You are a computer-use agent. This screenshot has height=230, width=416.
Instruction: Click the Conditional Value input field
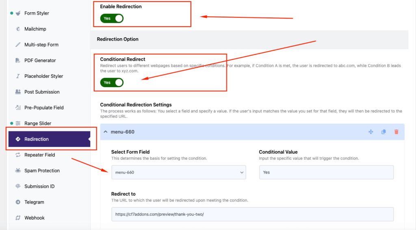[326, 172]
